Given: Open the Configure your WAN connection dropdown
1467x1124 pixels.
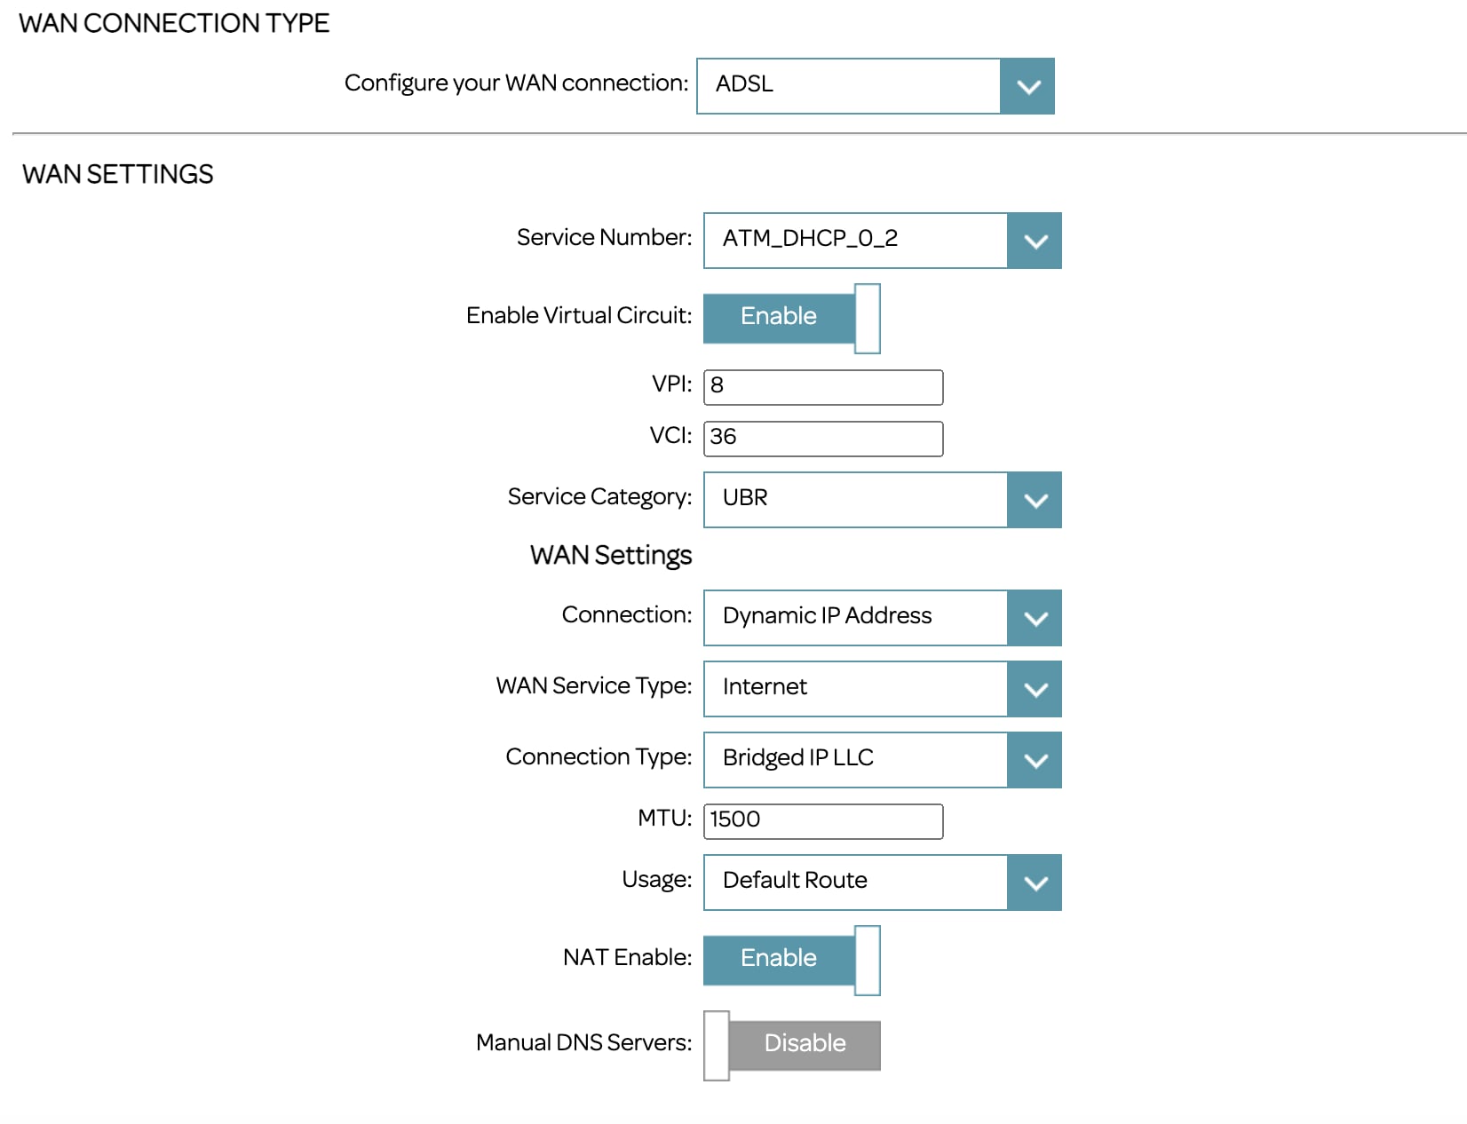Looking at the screenshot, I should (x=876, y=86).
